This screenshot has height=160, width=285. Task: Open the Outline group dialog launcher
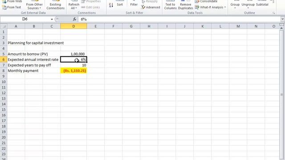[x=273, y=13]
